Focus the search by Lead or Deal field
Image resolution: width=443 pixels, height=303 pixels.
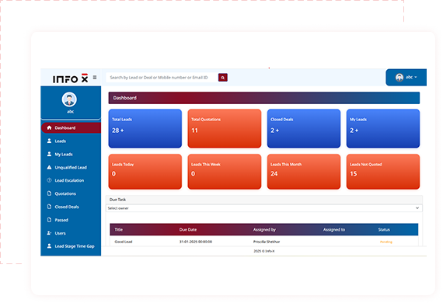(162, 78)
